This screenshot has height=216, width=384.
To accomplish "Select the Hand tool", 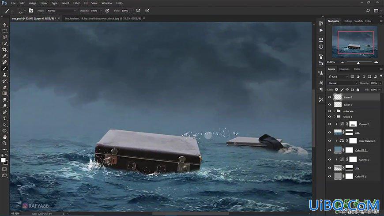I will pos(5,137).
